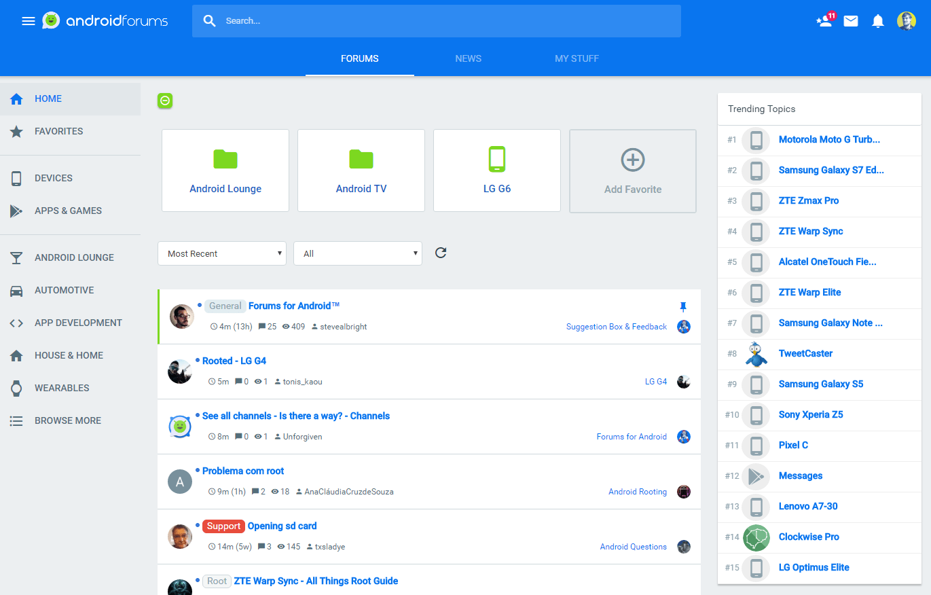Click the Android Rooting forum link
Viewport: 931px width, 595px height.
point(638,492)
